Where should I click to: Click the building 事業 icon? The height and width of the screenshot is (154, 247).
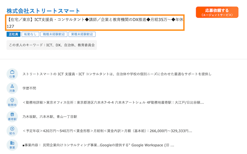(x=12, y=145)
